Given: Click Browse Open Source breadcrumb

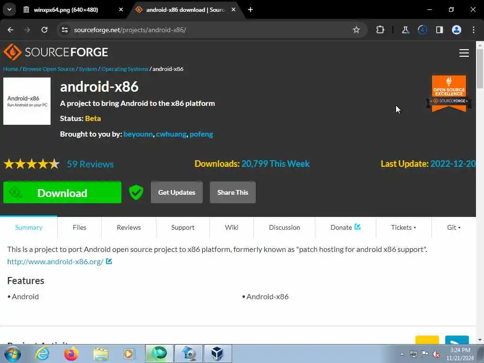Looking at the screenshot, I should tap(49, 69).
